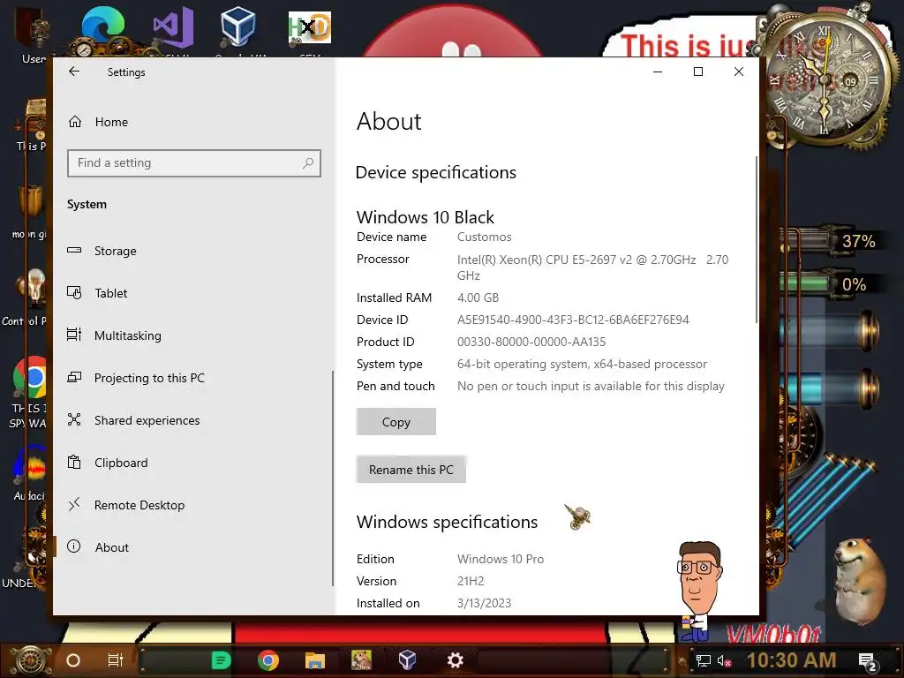
Task: Open VirtualBox cube icon on taskbar
Action: click(x=408, y=660)
